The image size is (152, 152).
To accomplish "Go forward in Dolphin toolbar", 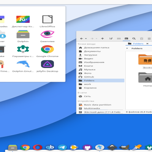I will click(x=92, y=38).
